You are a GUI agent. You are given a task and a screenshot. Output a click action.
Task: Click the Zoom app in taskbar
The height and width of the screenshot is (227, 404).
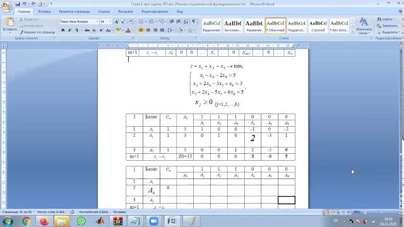[153, 221]
